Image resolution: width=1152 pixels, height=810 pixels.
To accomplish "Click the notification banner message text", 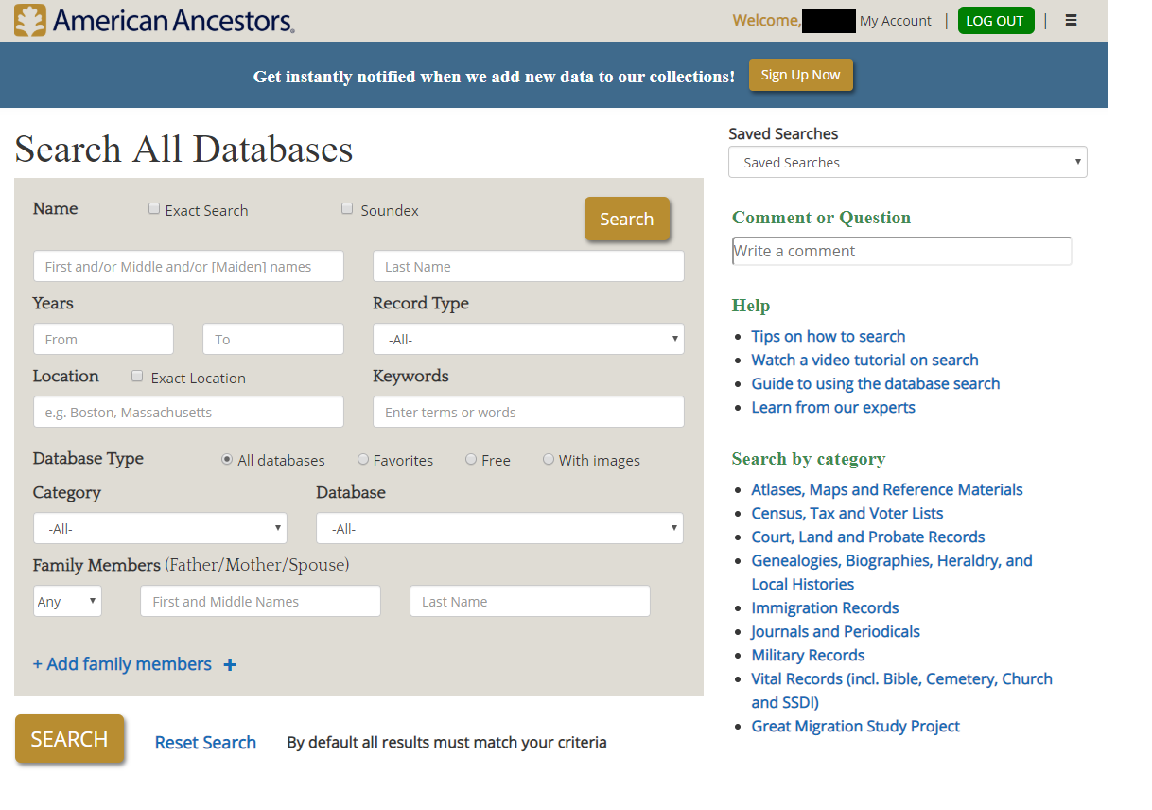I will point(494,77).
